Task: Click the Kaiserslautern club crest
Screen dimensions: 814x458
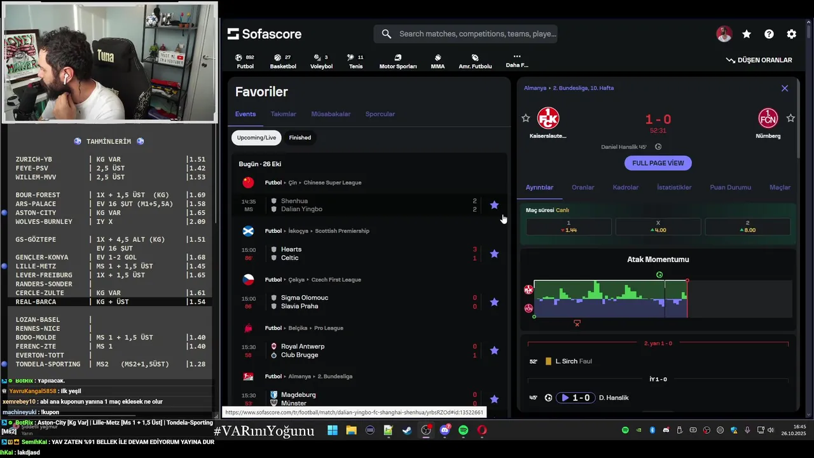Action: coord(548,118)
